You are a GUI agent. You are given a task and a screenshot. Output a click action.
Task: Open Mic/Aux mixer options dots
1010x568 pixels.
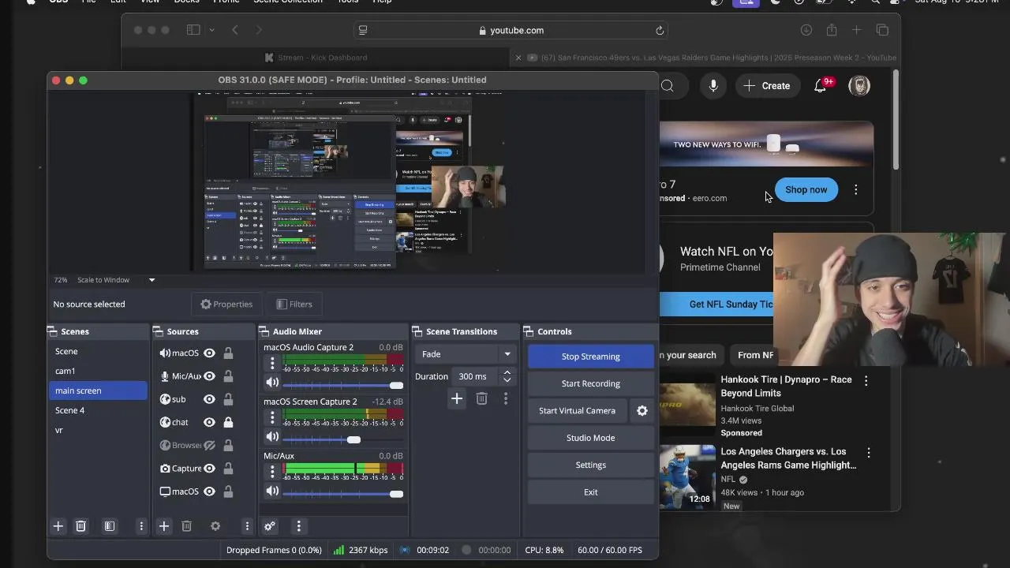pos(272,471)
